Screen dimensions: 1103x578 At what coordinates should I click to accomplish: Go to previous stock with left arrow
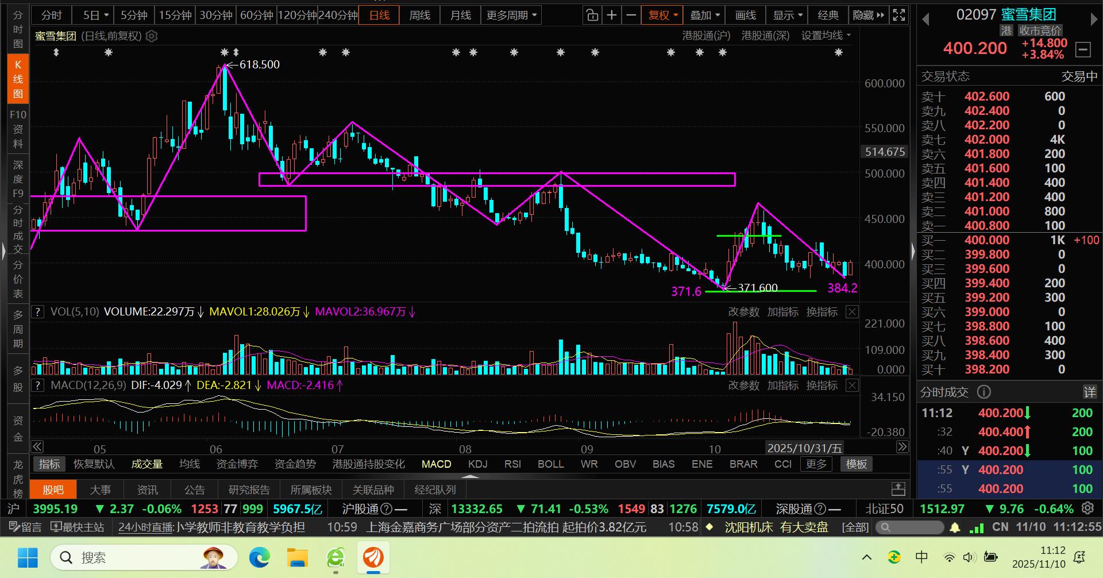click(x=925, y=20)
